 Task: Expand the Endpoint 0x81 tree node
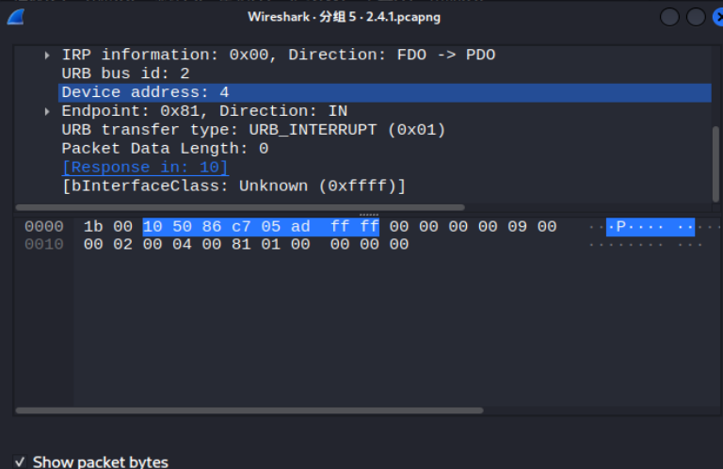coord(47,112)
